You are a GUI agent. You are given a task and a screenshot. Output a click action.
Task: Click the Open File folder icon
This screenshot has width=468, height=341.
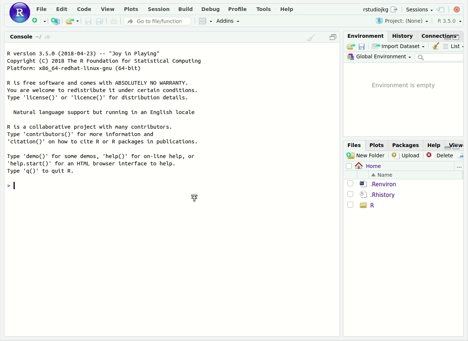point(69,21)
